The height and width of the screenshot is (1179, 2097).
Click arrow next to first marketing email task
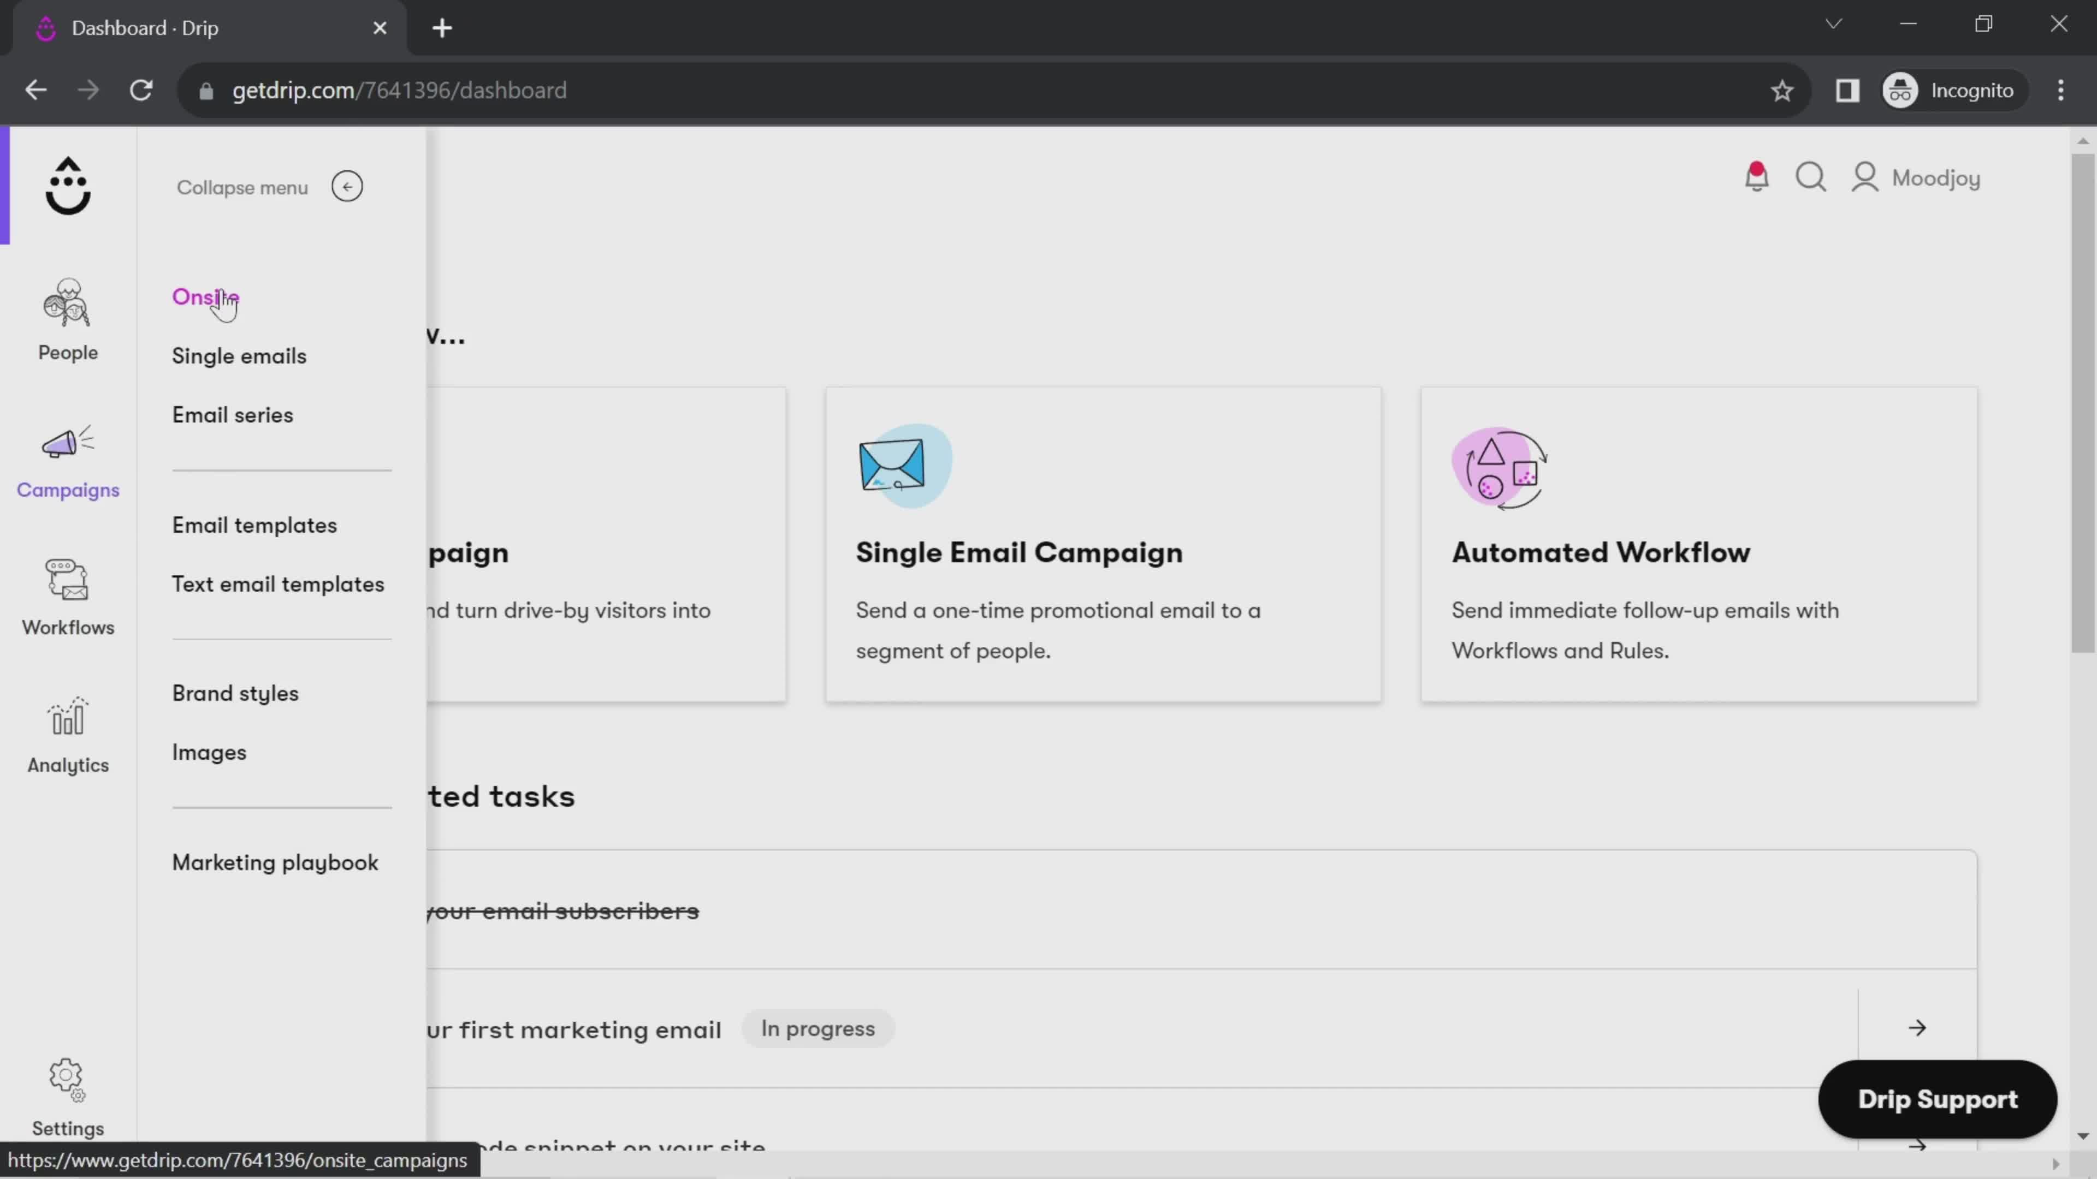1917,1028
